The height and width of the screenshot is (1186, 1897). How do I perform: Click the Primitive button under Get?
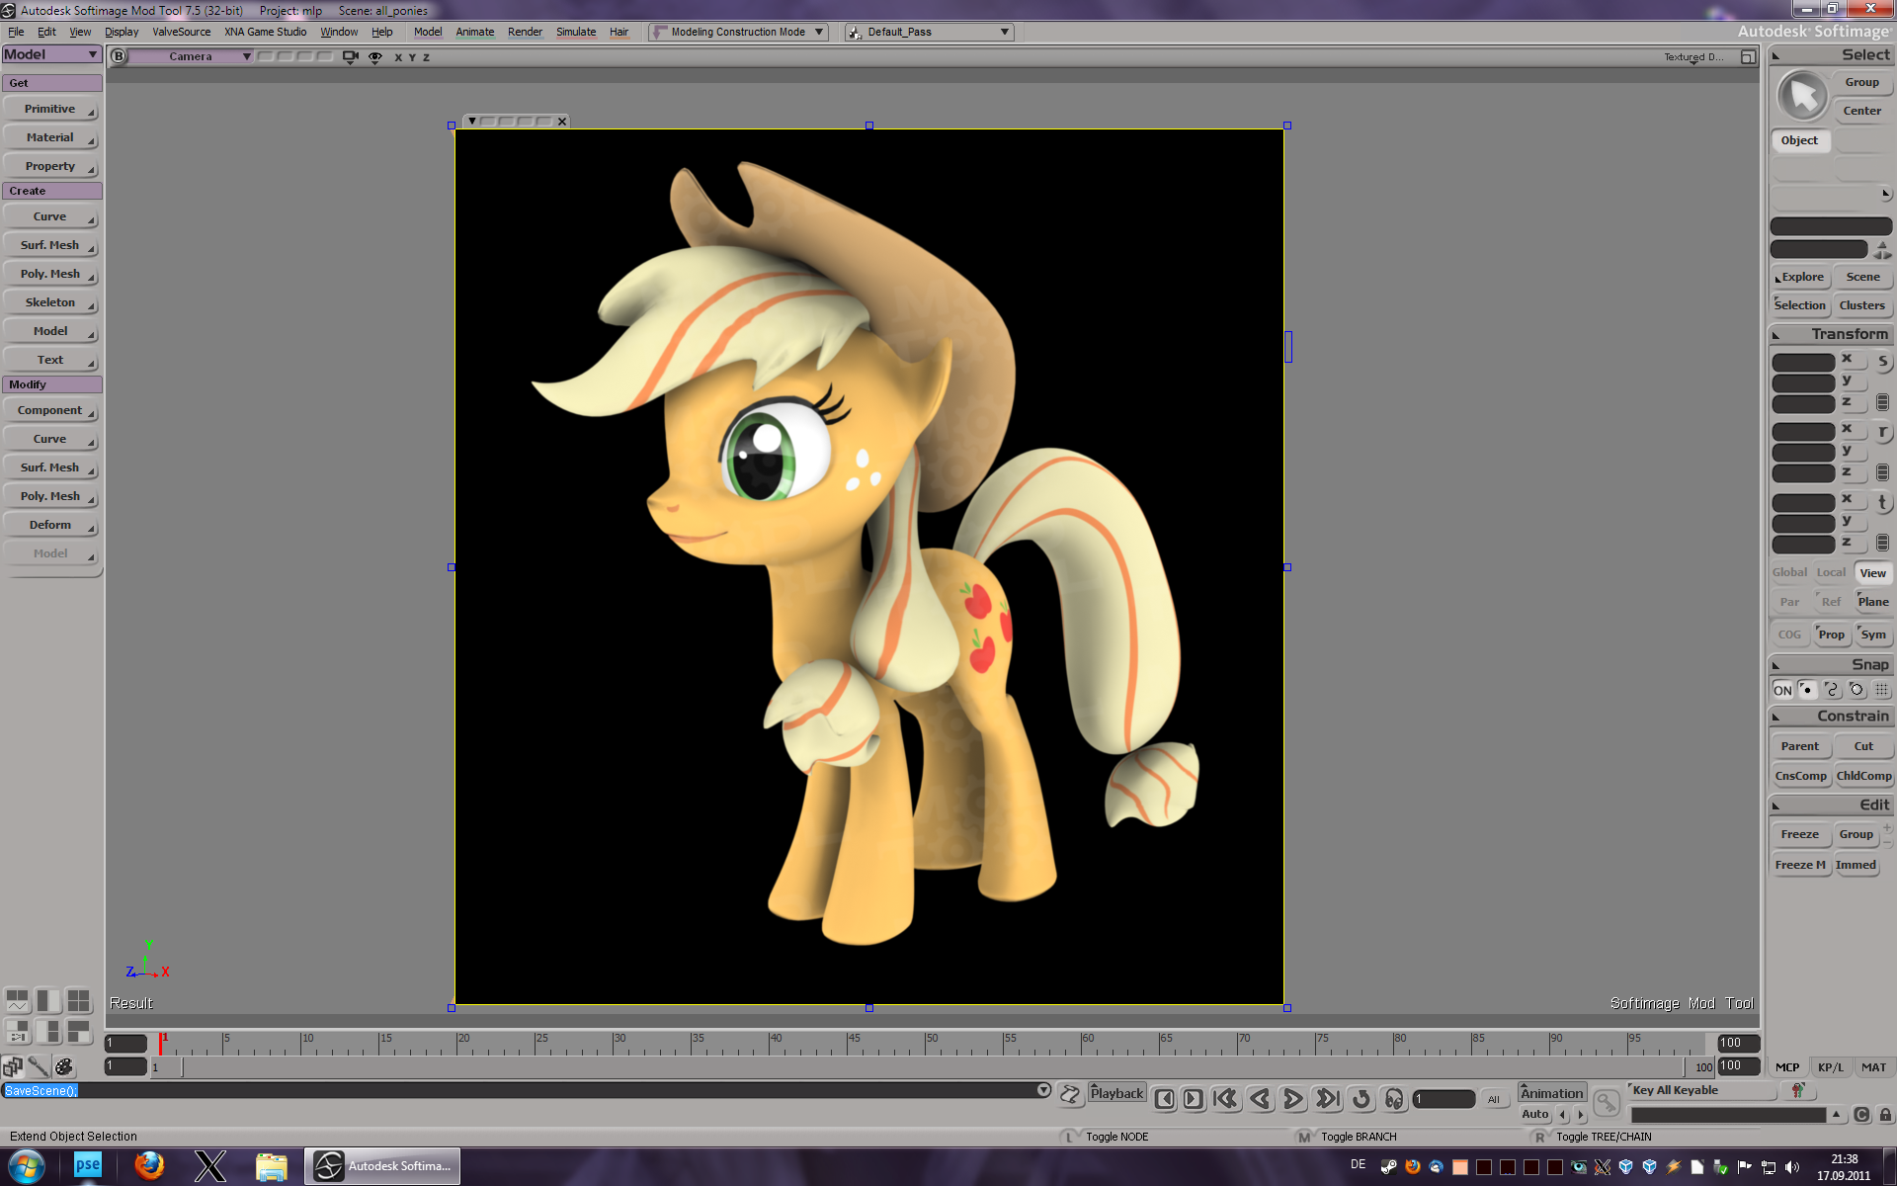(50, 109)
